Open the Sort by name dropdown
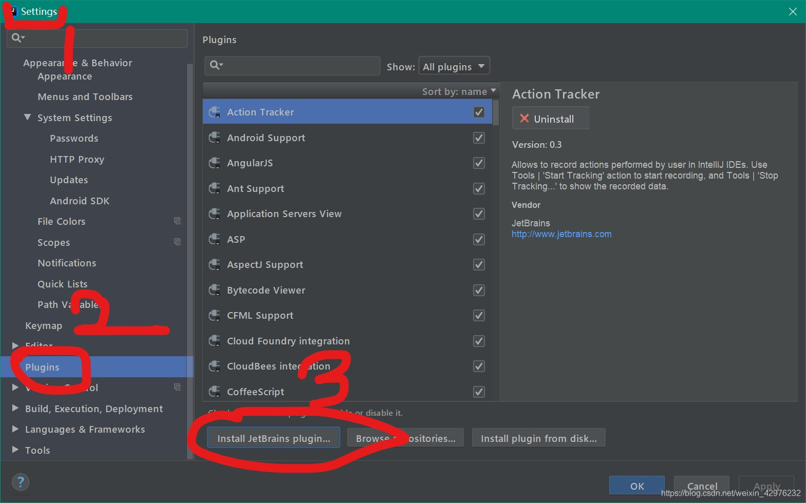 tap(459, 91)
